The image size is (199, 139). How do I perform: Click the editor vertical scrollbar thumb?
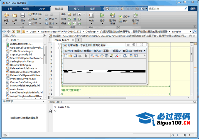pos(192,54)
